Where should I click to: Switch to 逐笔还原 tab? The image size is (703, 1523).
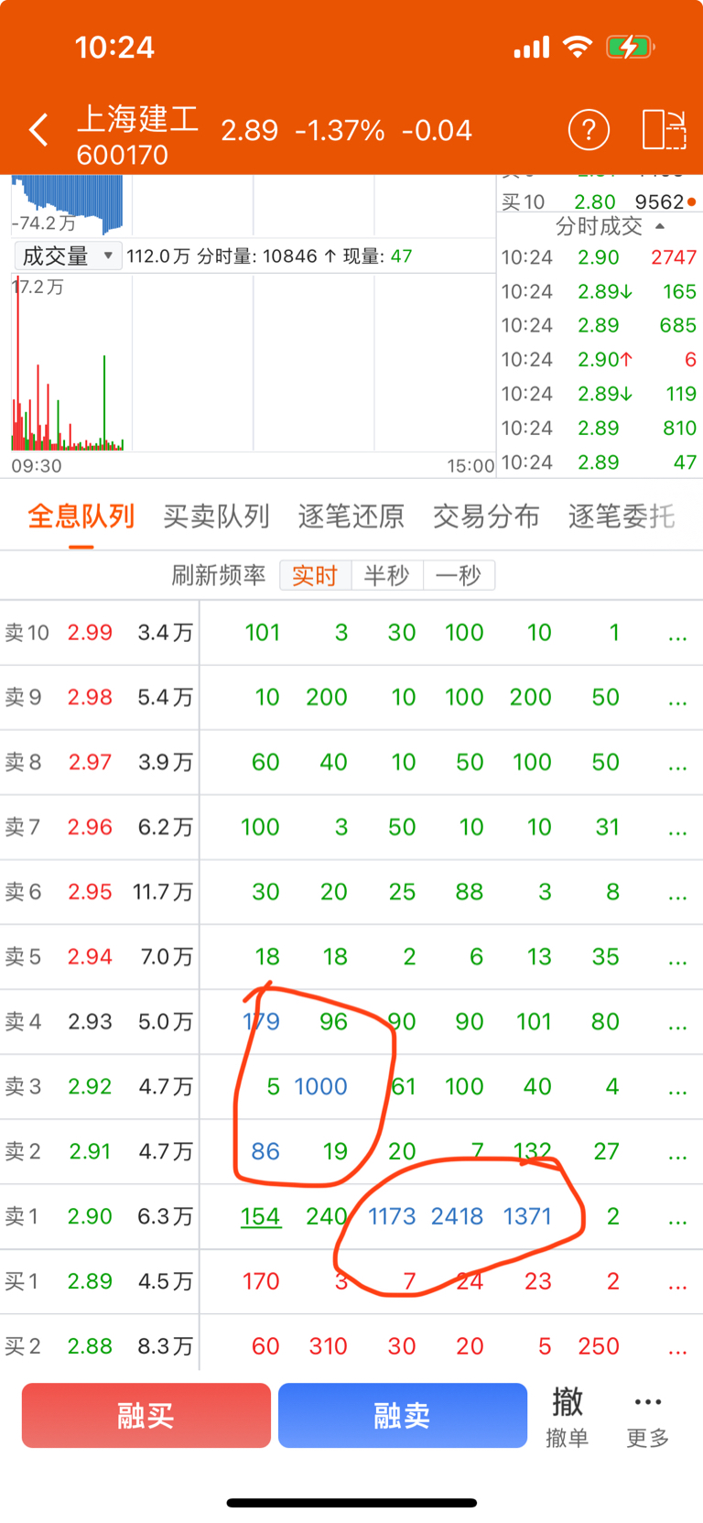pos(351,517)
